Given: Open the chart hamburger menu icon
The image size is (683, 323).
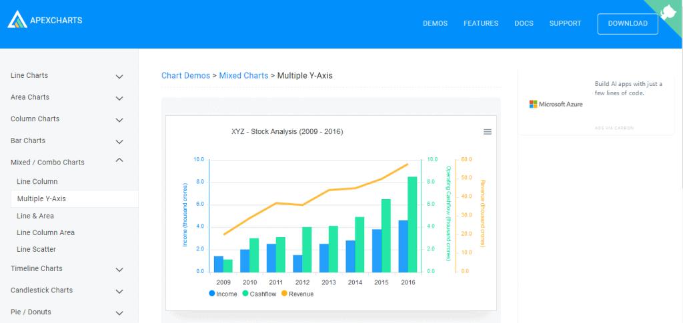Looking at the screenshot, I should click(x=488, y=132).
